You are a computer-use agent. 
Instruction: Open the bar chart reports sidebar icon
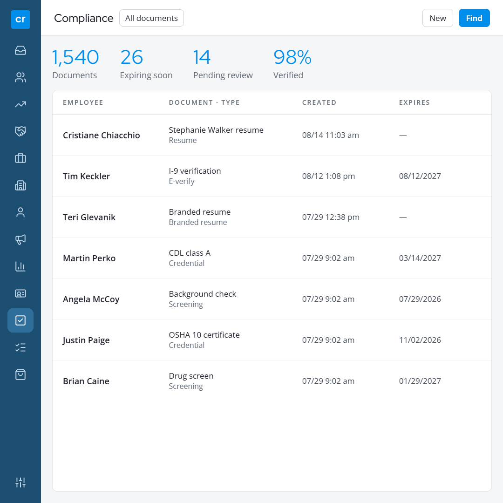[20, 266]
